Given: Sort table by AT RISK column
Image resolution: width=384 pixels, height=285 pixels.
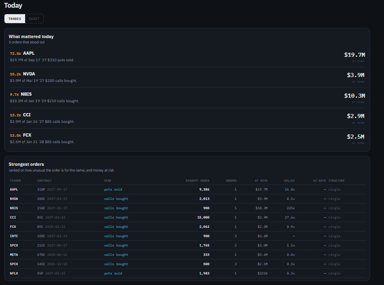Looking at the screenshot, I should 261,181.
